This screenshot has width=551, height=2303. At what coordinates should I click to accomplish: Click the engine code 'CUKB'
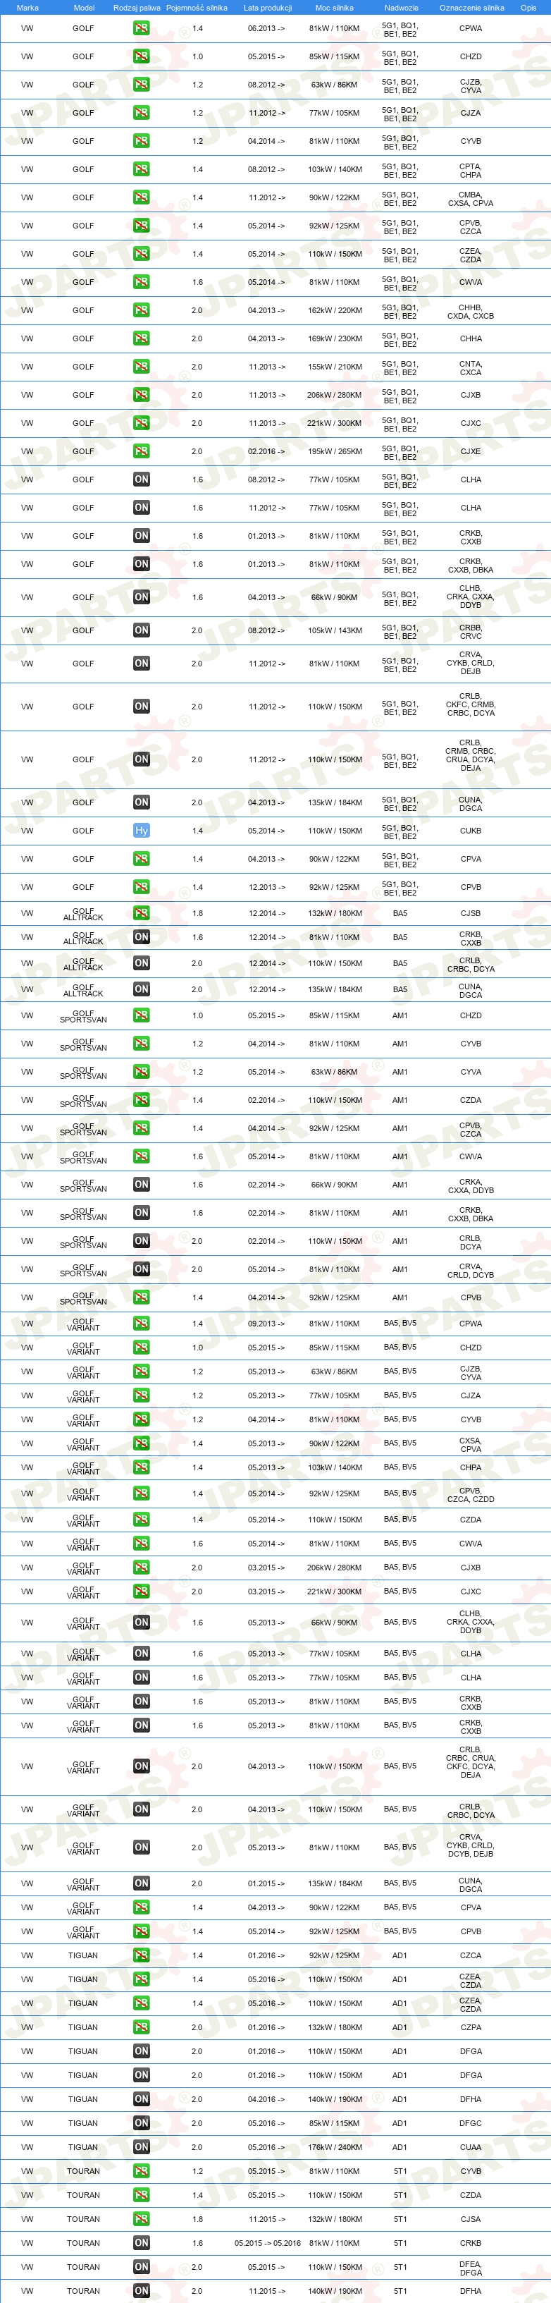tap(471, 831)
